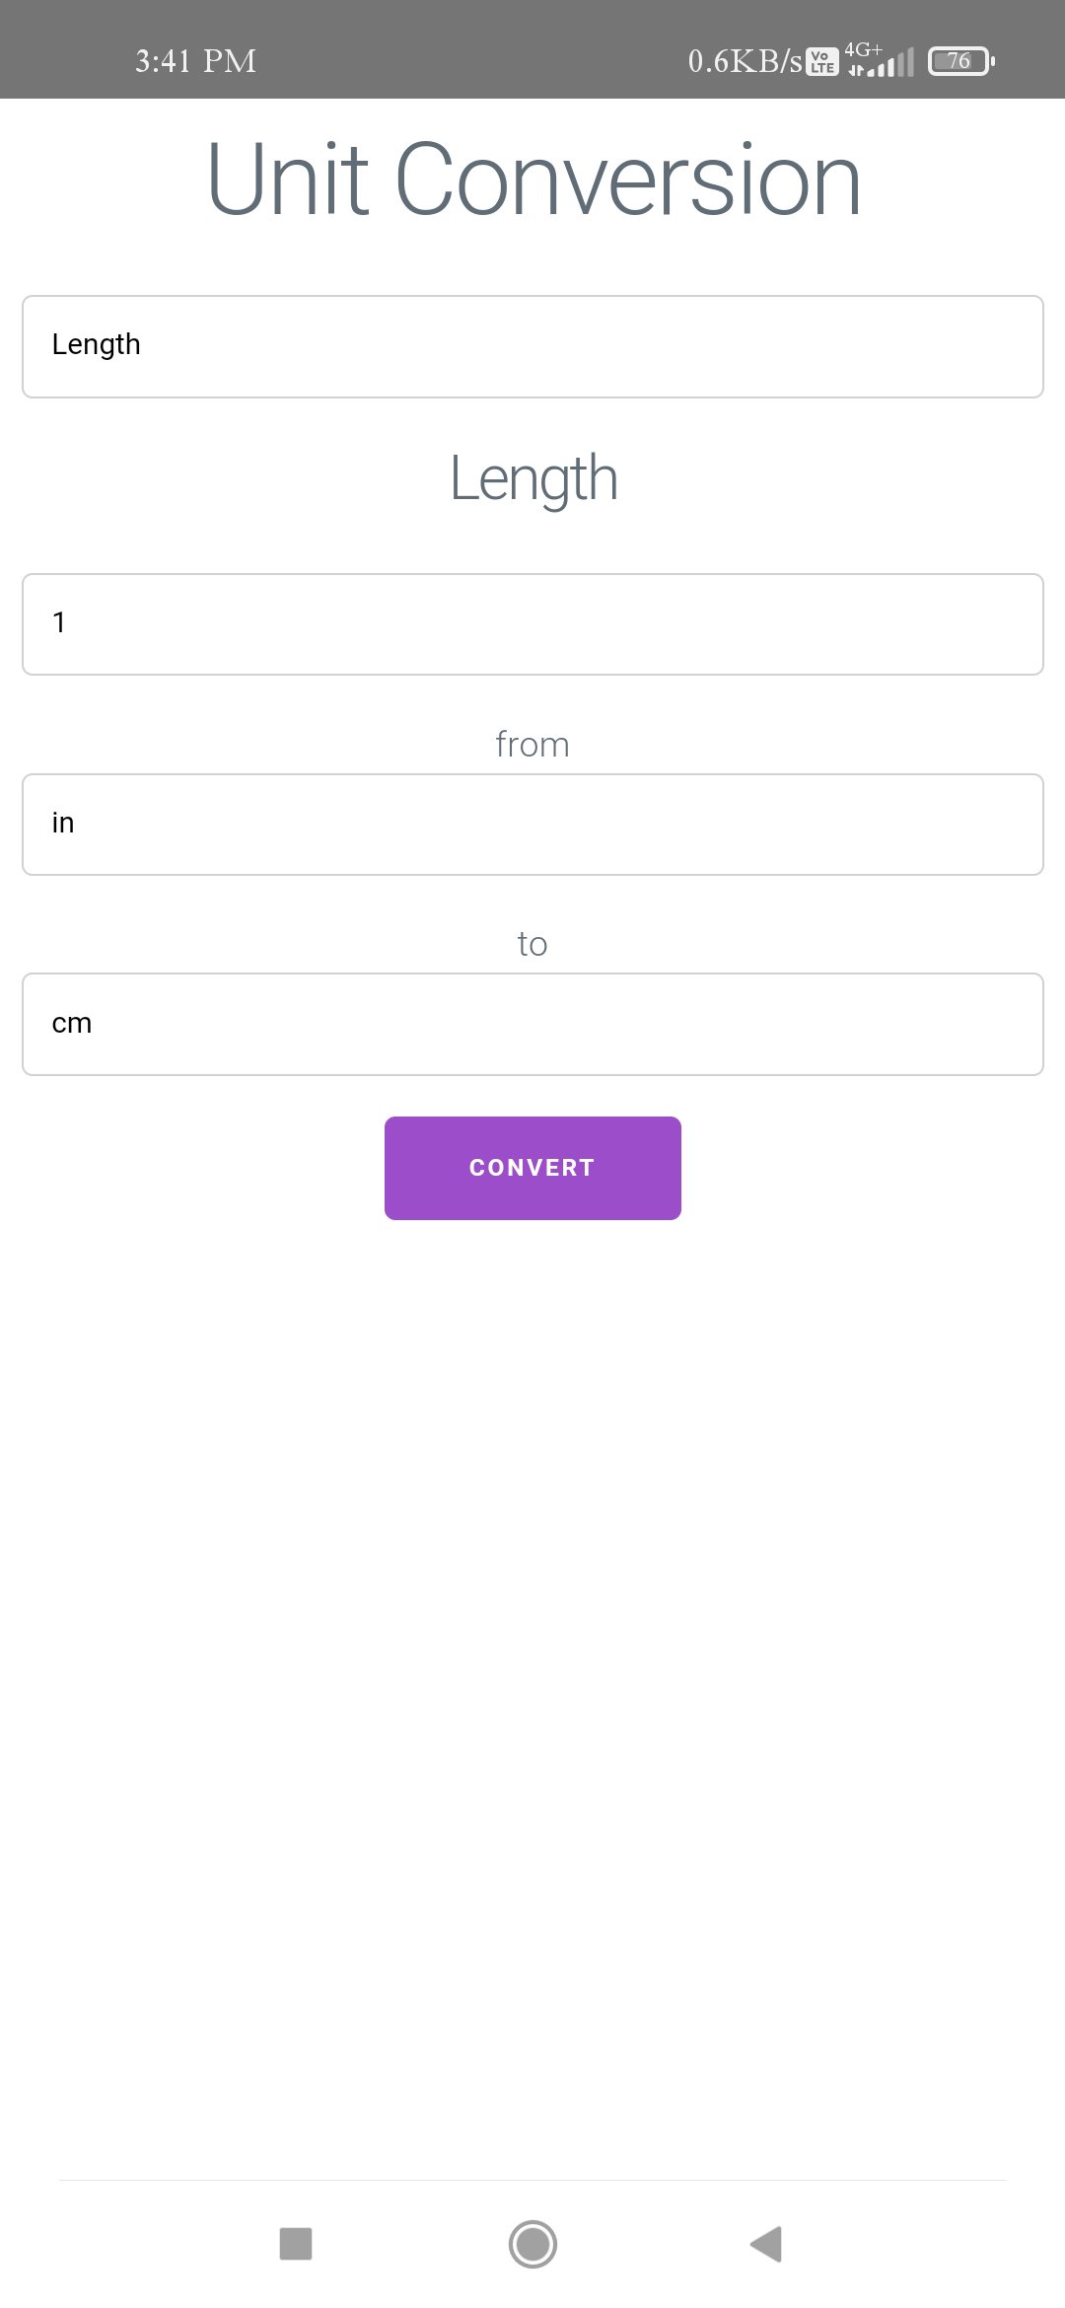Tap the Length text in category selector
The height and width of the screenshot is (2308, 1065).
tap(96, 344)
